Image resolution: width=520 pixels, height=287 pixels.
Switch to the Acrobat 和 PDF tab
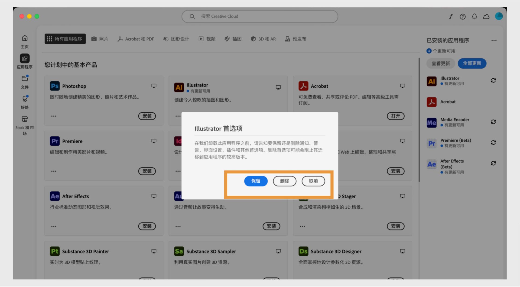click(x=136, y=39)
